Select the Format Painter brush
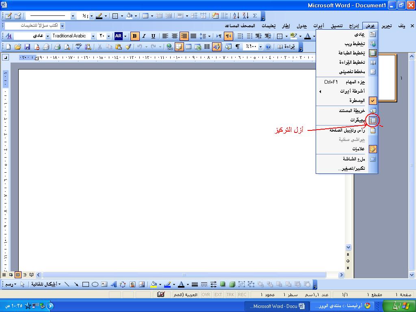 128,47
